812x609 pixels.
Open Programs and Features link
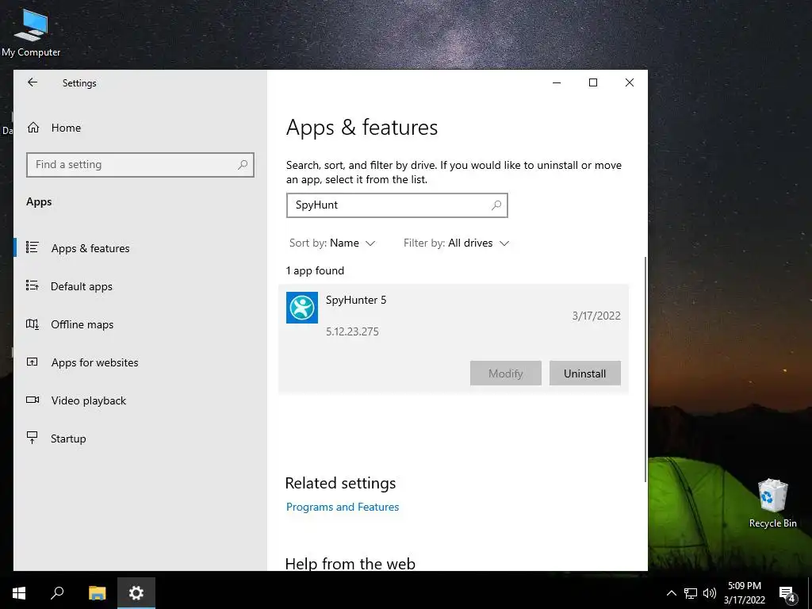tap(343, 507)
